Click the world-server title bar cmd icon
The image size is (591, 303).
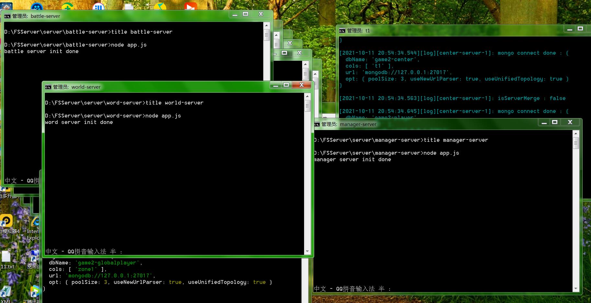pos(48,87)
